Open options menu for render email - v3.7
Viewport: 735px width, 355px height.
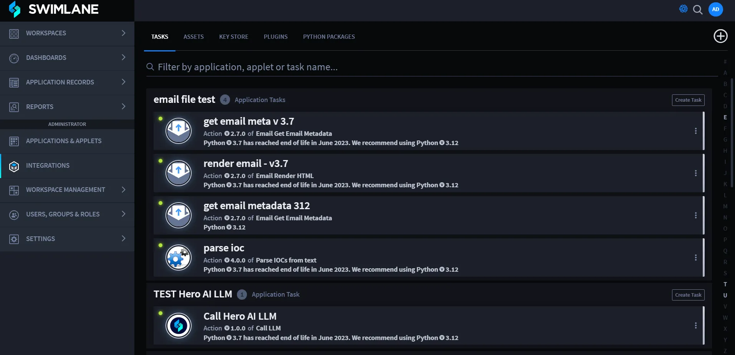point(695,173)
